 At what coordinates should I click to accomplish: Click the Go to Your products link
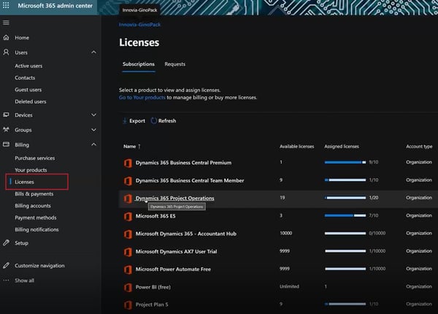pos(142,98)
